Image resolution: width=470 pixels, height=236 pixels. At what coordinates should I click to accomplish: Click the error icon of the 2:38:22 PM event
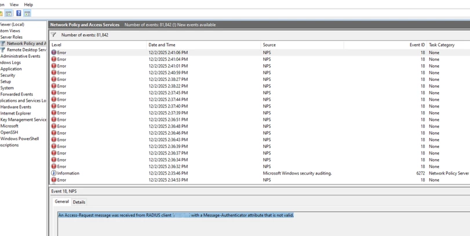(x=54, y=86)
